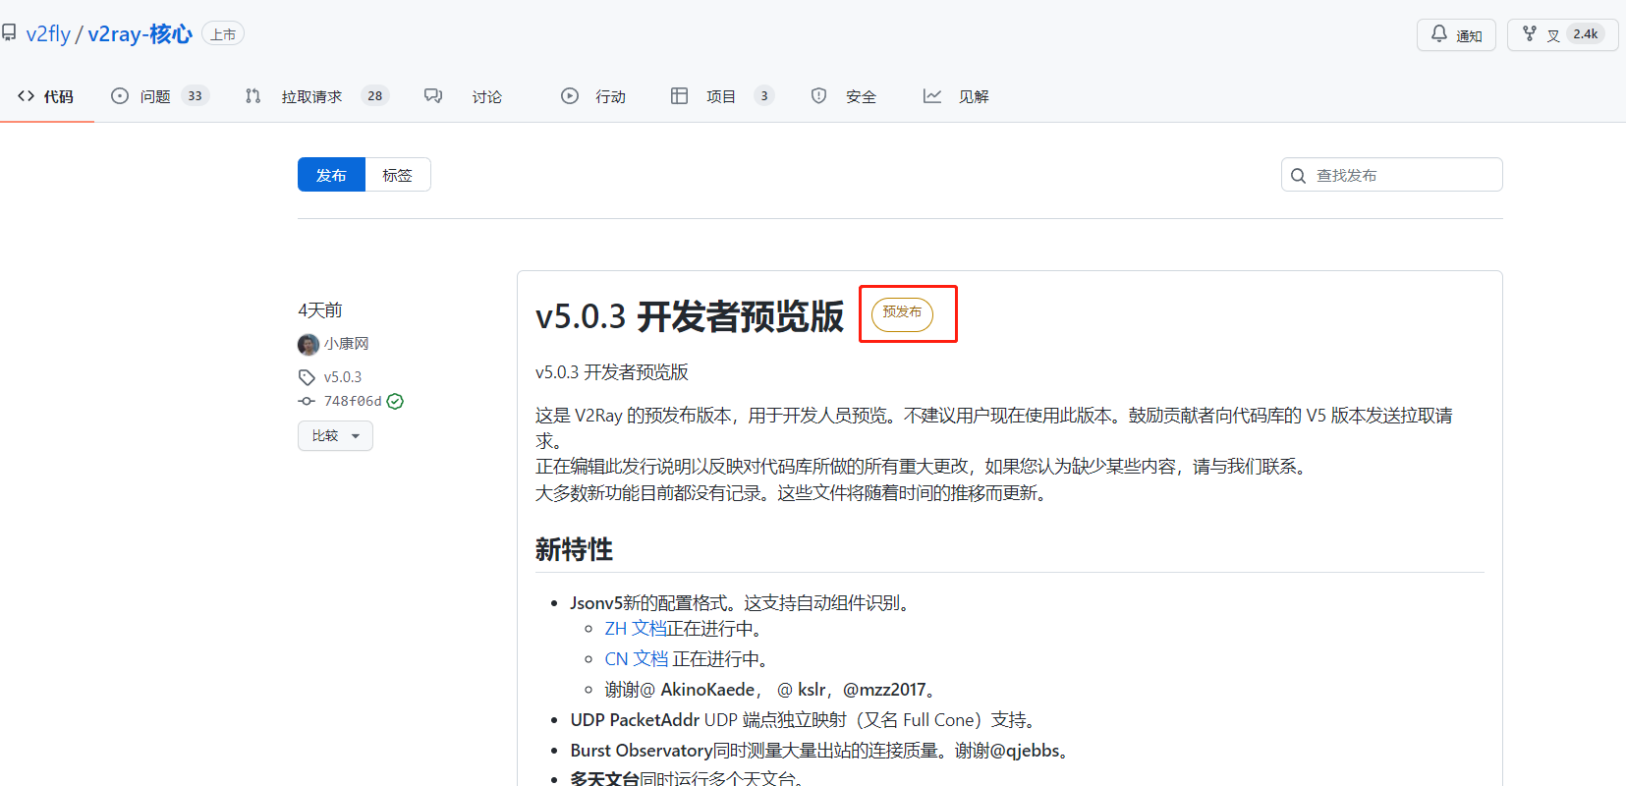The image size is (1626, 786).
Task: Click the issues circle icon
Action: [x=120, y=96]
